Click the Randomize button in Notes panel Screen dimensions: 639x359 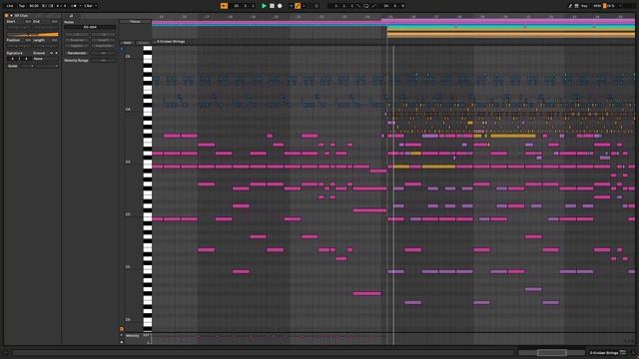click(x=77, y=53)
